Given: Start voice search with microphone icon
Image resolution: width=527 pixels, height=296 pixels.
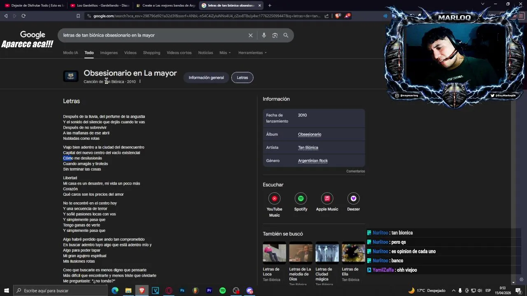Looking at the screenshot, I should pyautogui.click(x=264, y=35).
